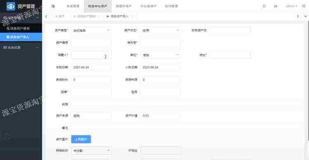The height and width of the screenshot is (160, 309).
Task: Select 信息资产录入 sidebar item
Action: [21, 37]
